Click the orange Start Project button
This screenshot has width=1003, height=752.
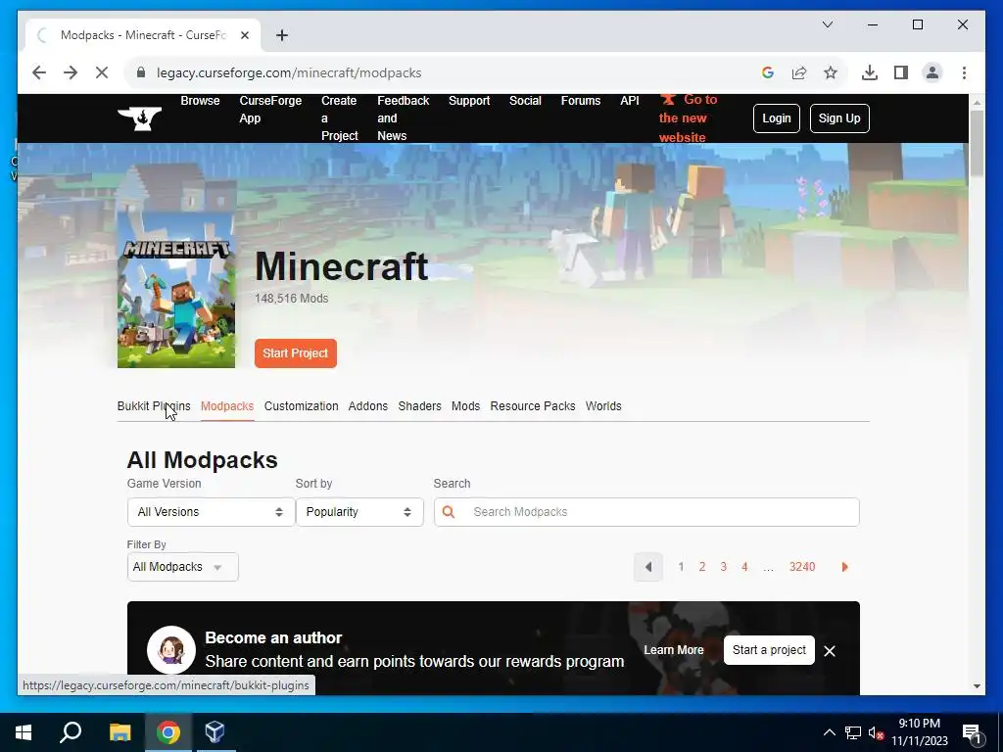click(x=296, y=353)
